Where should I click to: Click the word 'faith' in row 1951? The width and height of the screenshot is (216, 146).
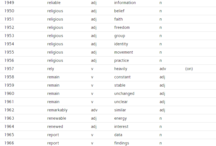point(118,19)
